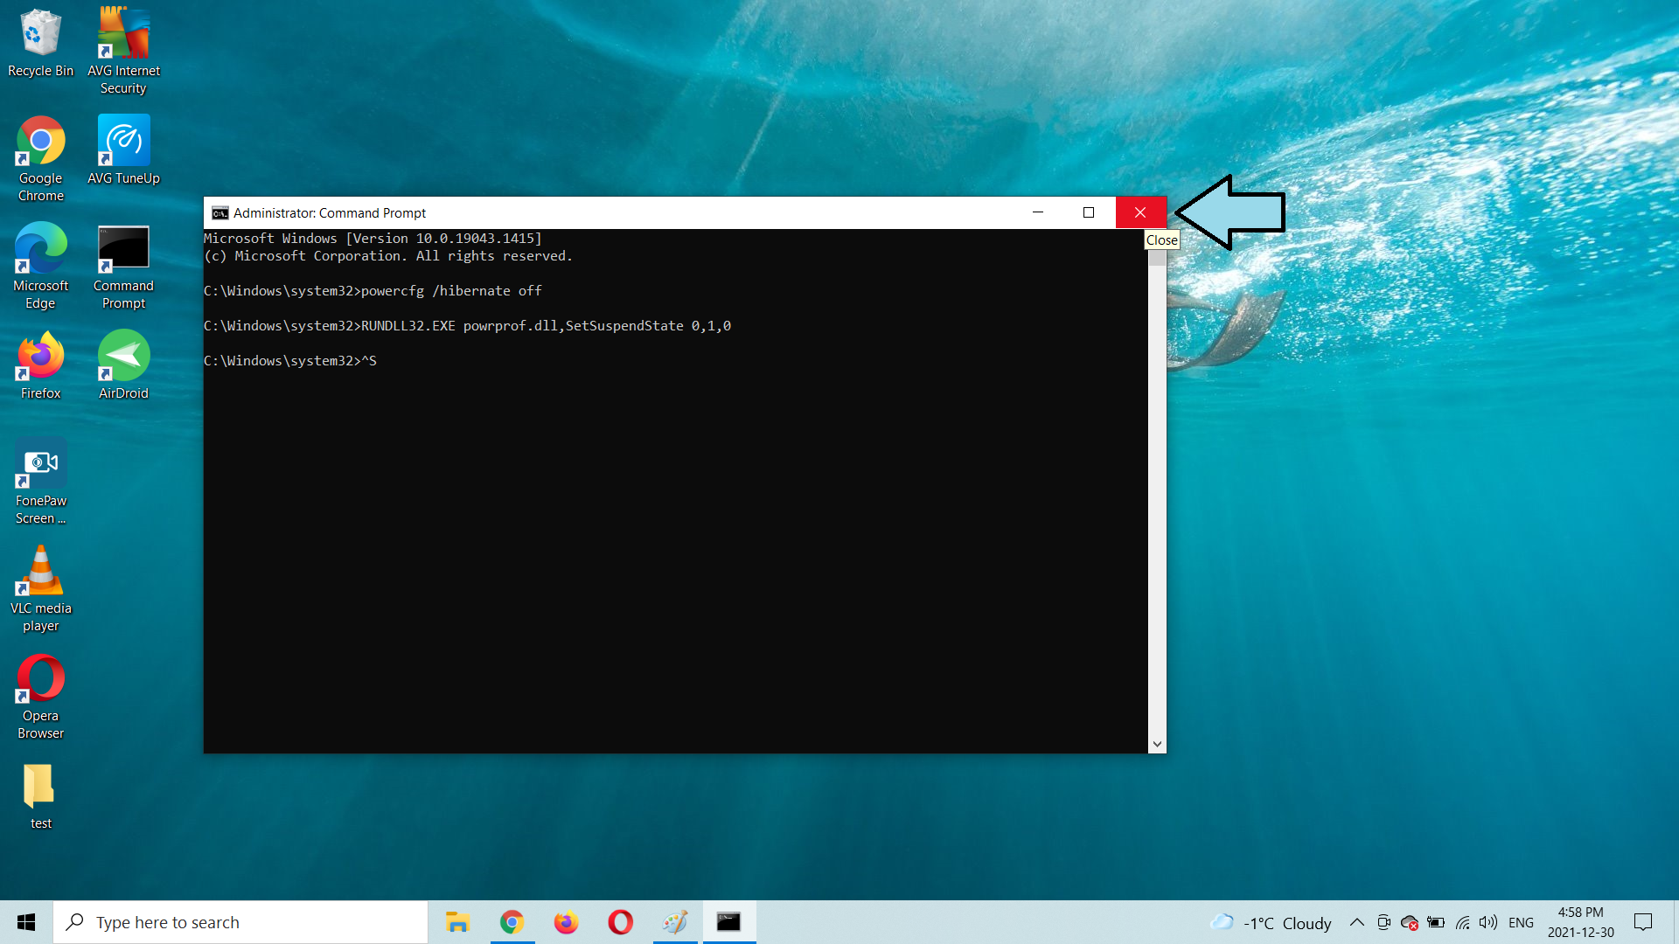Click the AVG TuneUp desktop icon
The width and height of the screenshot is (1679, 944).
click(x=124, y=149)
